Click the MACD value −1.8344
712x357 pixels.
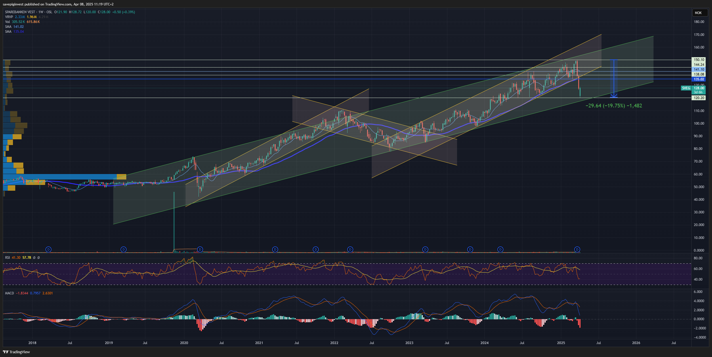[x=22, y=293]
